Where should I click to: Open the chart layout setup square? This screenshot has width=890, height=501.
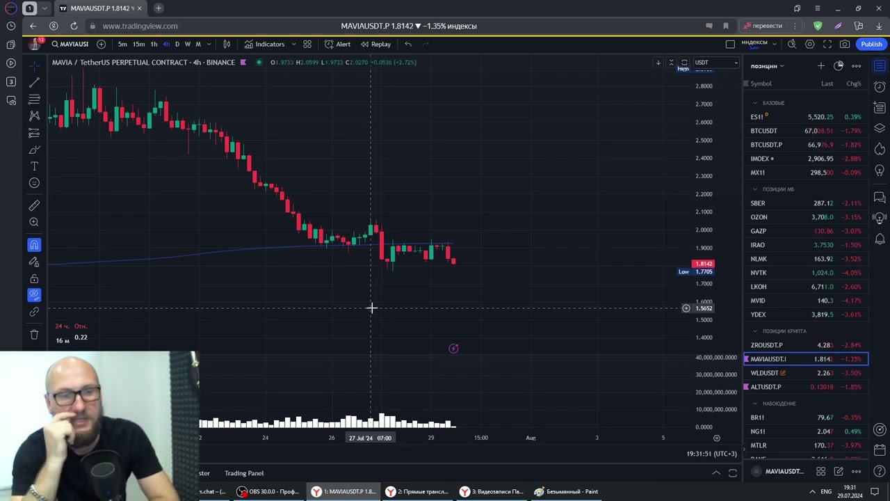[x=730, y=44]
